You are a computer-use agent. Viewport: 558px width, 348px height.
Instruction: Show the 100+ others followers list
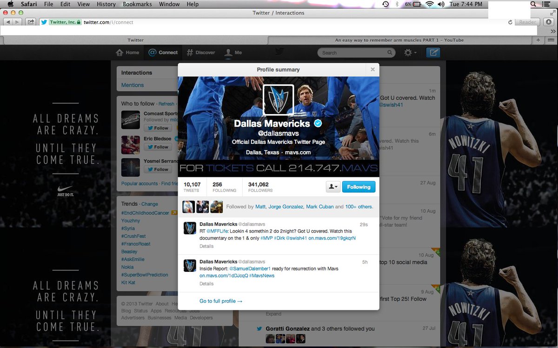(359, 206)
